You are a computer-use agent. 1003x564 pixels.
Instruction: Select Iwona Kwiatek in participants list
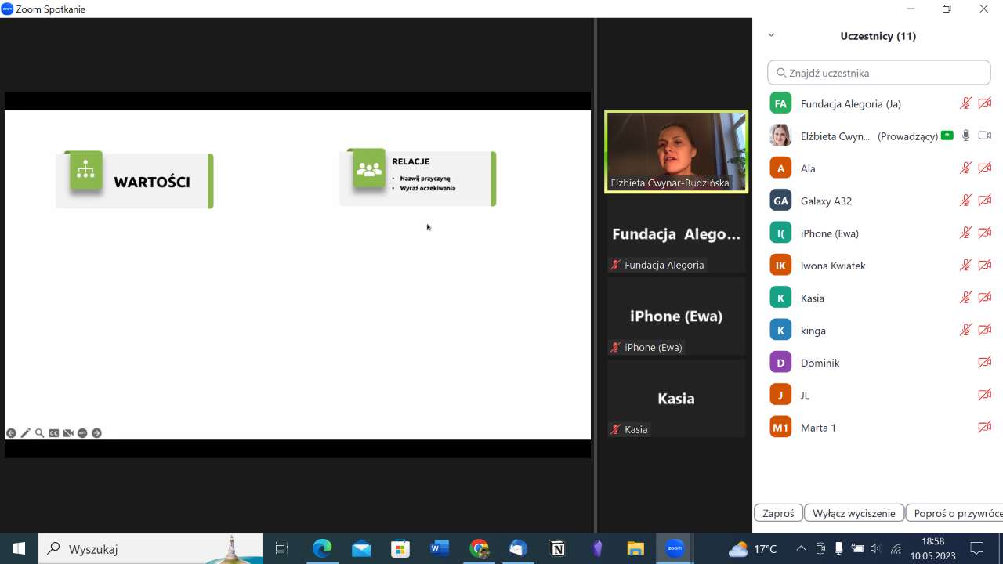tap(832, 266)
